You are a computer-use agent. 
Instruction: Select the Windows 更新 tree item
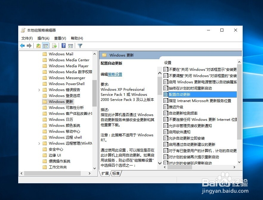point(61,101)
